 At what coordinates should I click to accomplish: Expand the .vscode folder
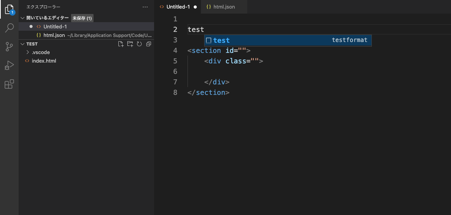click(x=28, y=52)
